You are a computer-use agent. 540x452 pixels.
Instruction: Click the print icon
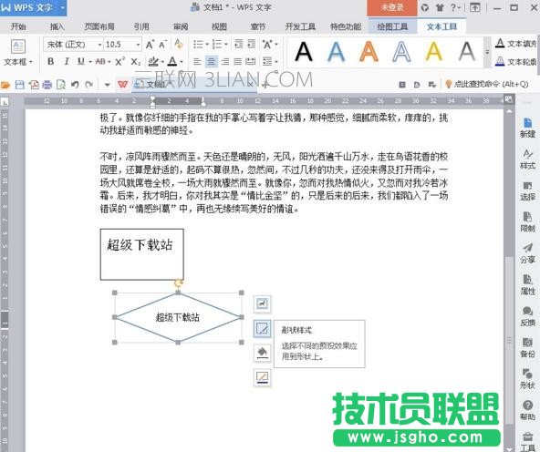(47, 84)
